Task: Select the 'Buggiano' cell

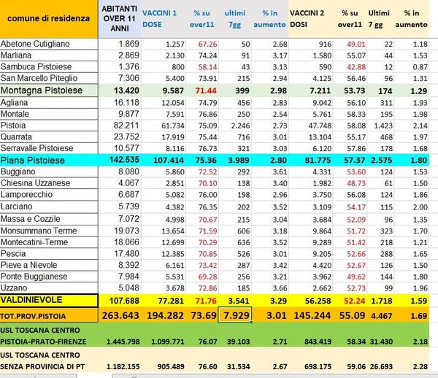Action: click(x=49, y=171)
